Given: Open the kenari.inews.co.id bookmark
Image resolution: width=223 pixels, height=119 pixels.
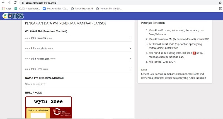Looking at the screenshot, I should 82,9.
